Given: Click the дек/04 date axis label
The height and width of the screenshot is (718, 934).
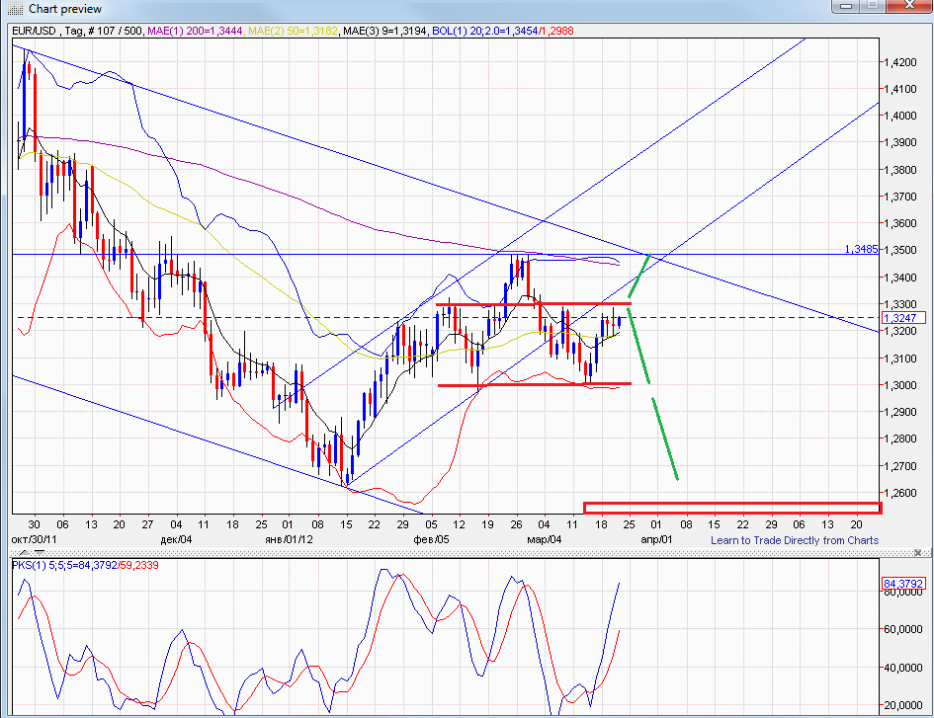Looking at the screenshot, I should click(176, 539).
